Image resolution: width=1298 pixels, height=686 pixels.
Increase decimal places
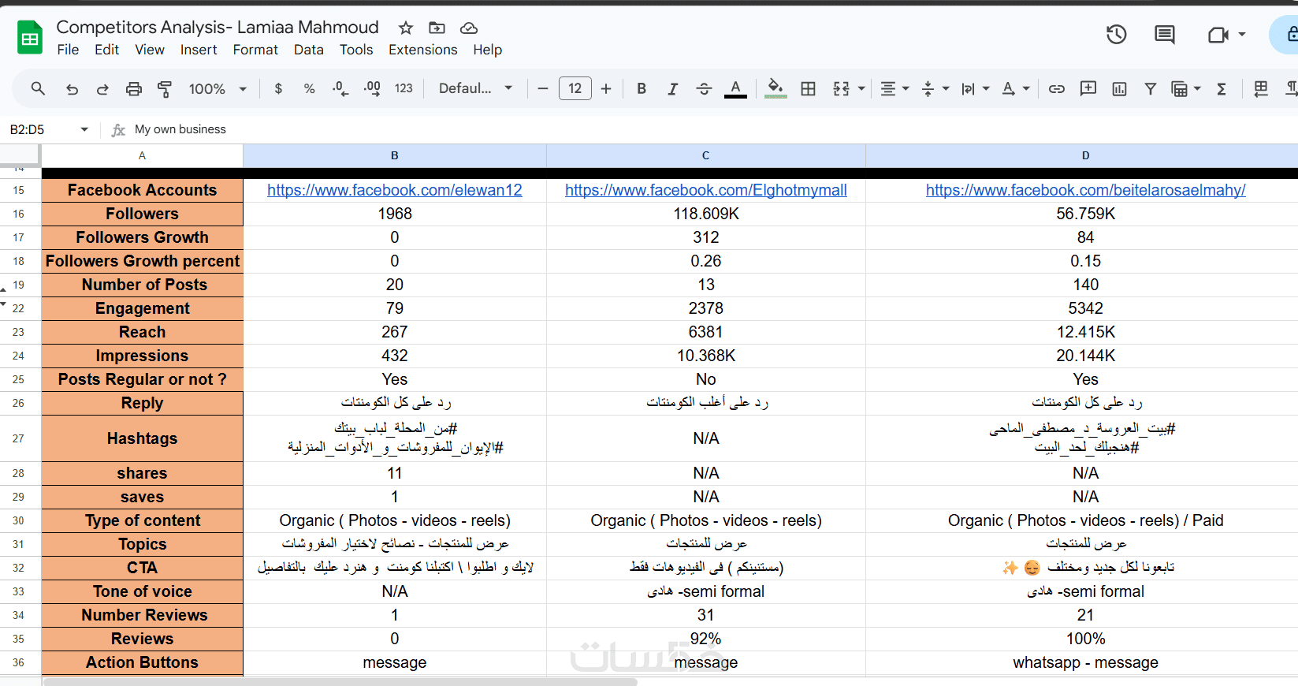point(372,89)
